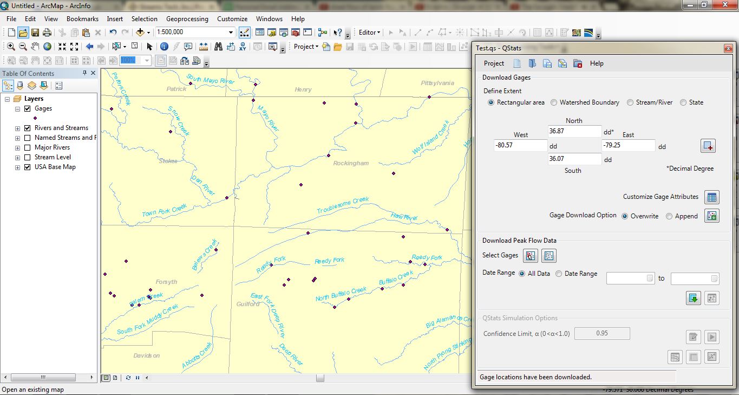Open the Measure ruler tool

(204, 47)
